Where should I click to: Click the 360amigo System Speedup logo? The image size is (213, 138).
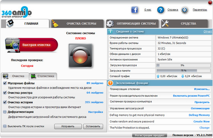17,12
